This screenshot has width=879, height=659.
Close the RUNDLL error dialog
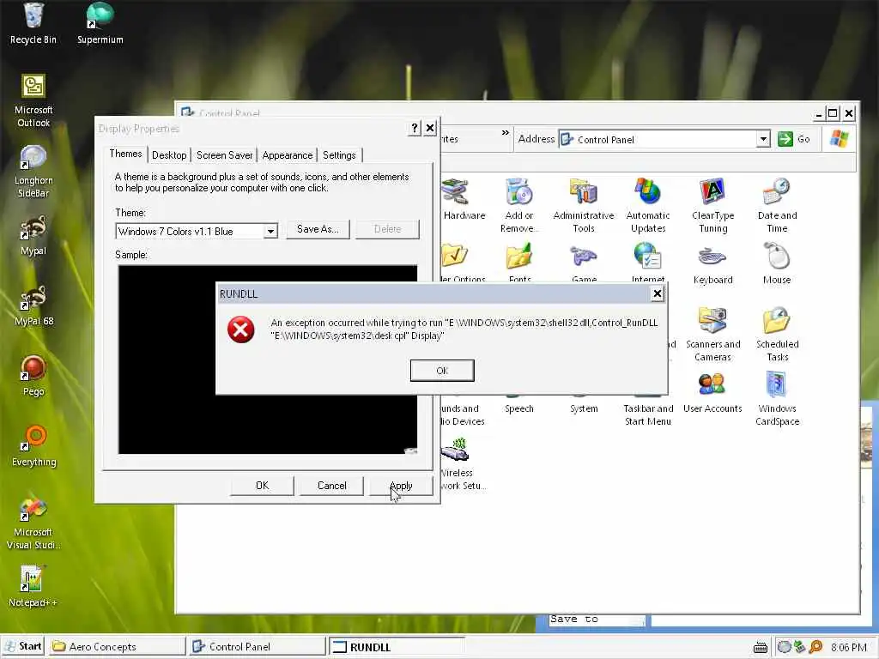657,293
